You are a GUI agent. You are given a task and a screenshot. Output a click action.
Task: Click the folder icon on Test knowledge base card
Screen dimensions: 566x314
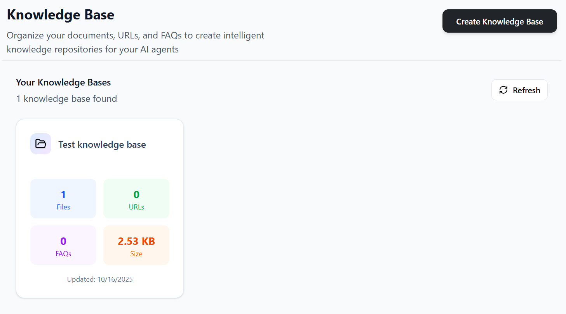[40, 144]
